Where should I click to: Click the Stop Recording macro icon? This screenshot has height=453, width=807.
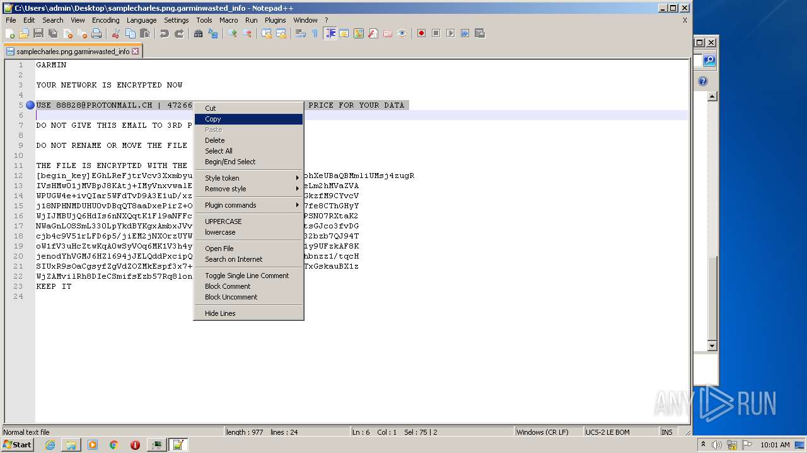[436, 33]
